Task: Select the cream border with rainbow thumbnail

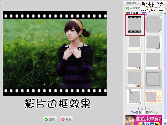Action: coord(134,79)
